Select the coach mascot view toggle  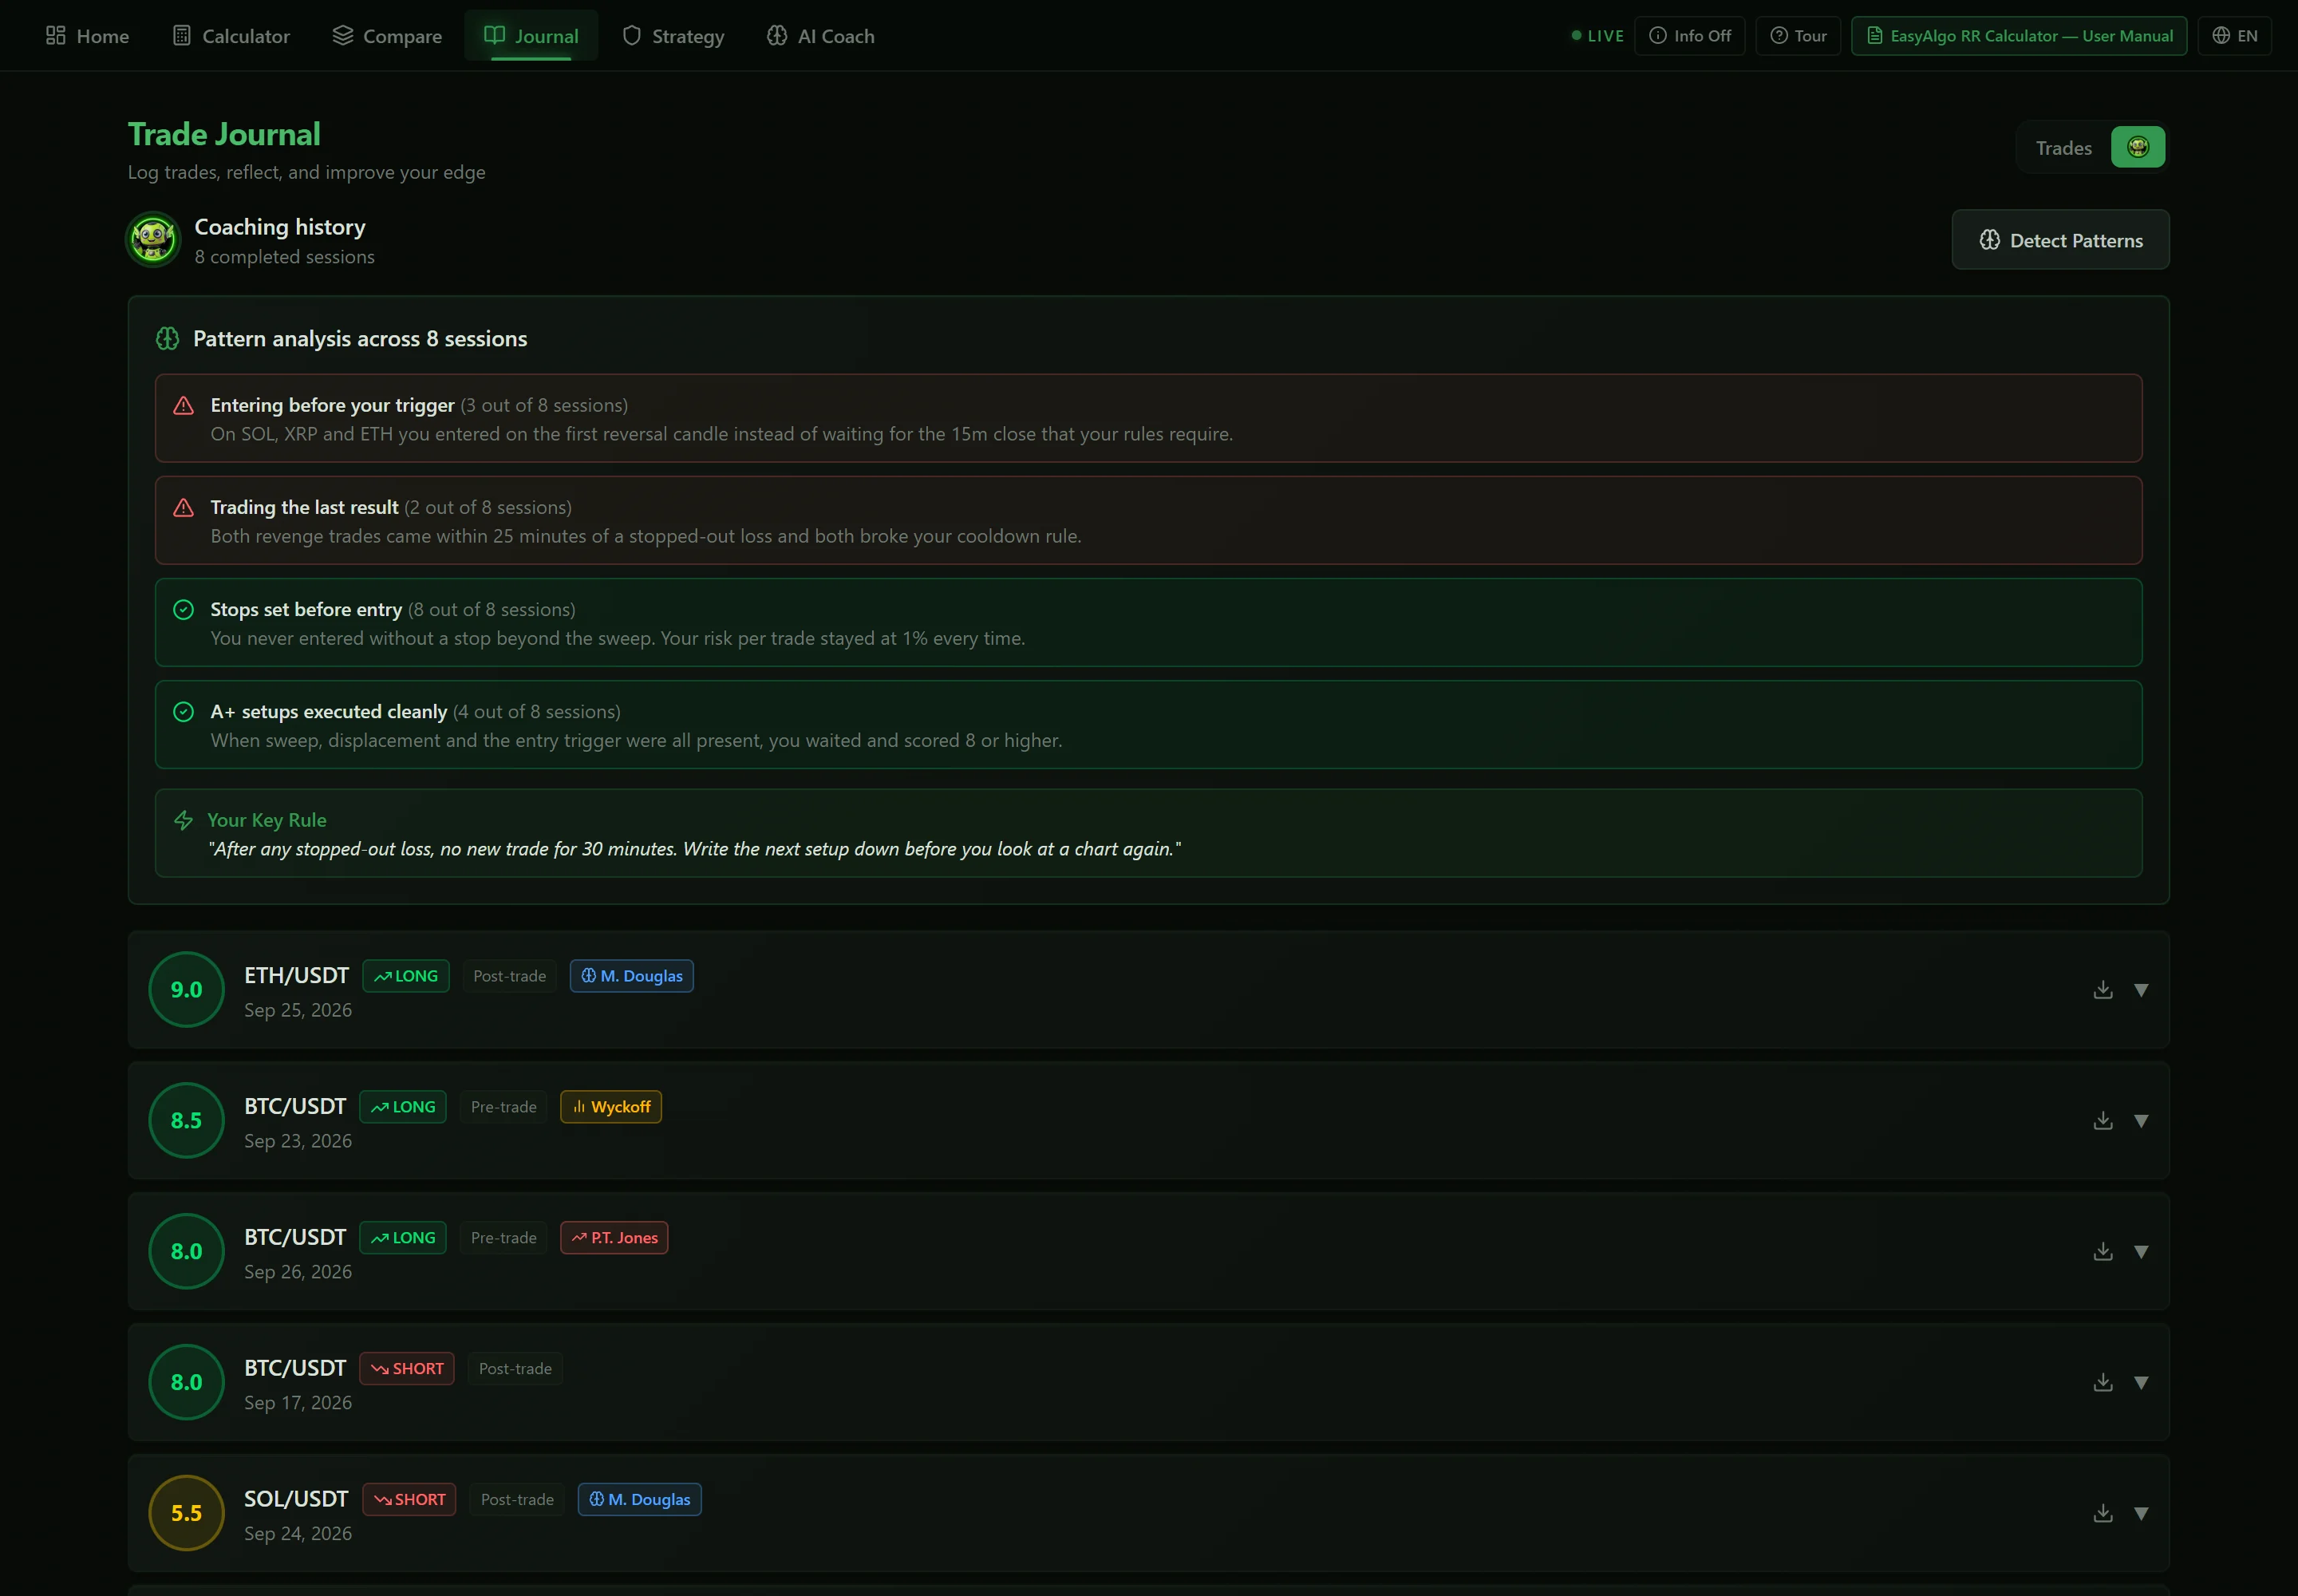pos(2138,148)
